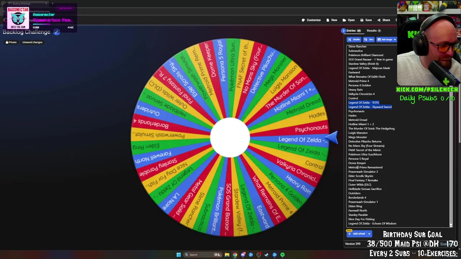
Task: Open Spotify from the taskbar
Action: click(282, 255)
